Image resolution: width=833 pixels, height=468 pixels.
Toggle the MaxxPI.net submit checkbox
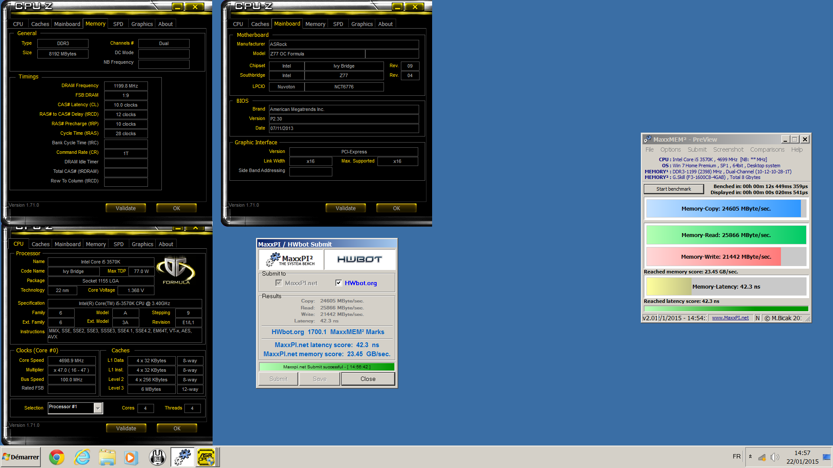[279, 283]
